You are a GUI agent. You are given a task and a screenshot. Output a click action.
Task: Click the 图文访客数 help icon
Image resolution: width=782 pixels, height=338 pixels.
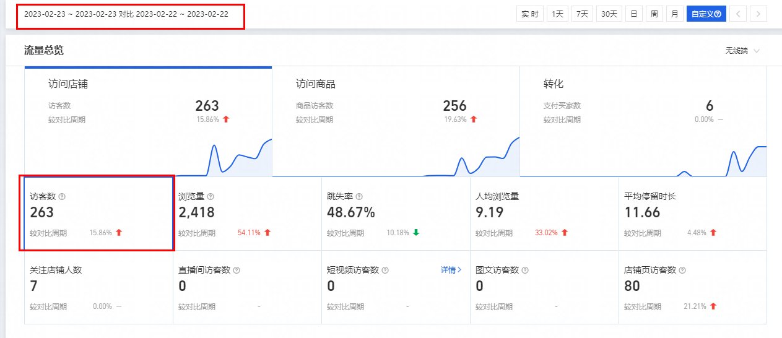(x=526, y=271)
